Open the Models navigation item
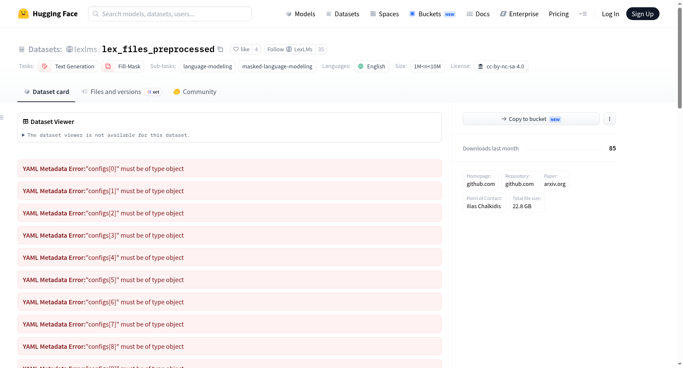 (x=301, y=14)
